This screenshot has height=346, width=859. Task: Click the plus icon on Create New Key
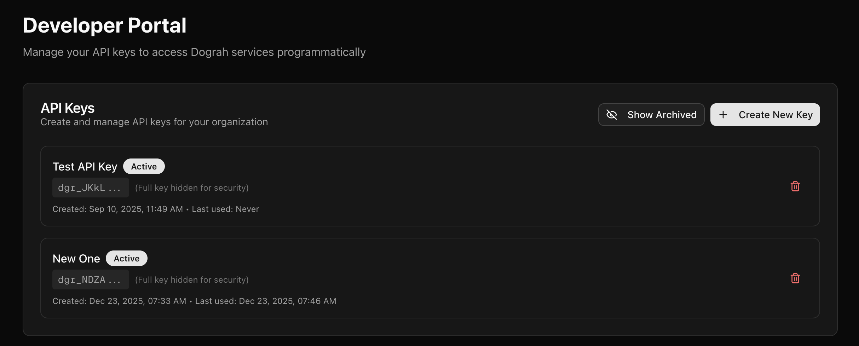(723, 114)
